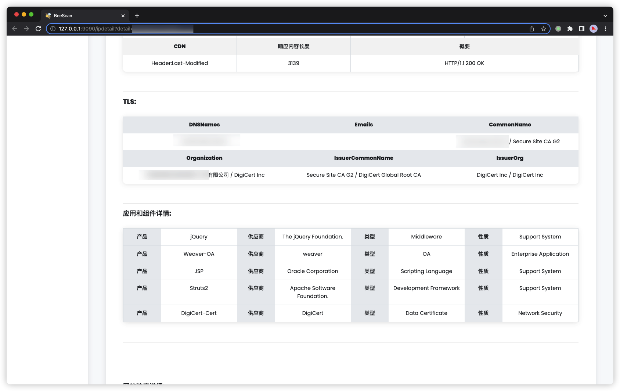Click the Oracle Corporation vendor cell
The height and width of the screenshot is (391, 620).
(313, 272)
